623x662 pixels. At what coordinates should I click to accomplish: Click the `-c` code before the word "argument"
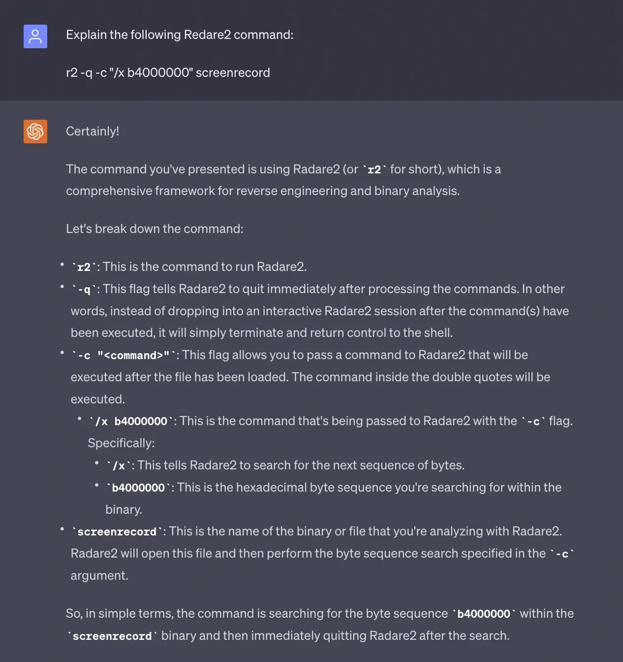[562, 554]
